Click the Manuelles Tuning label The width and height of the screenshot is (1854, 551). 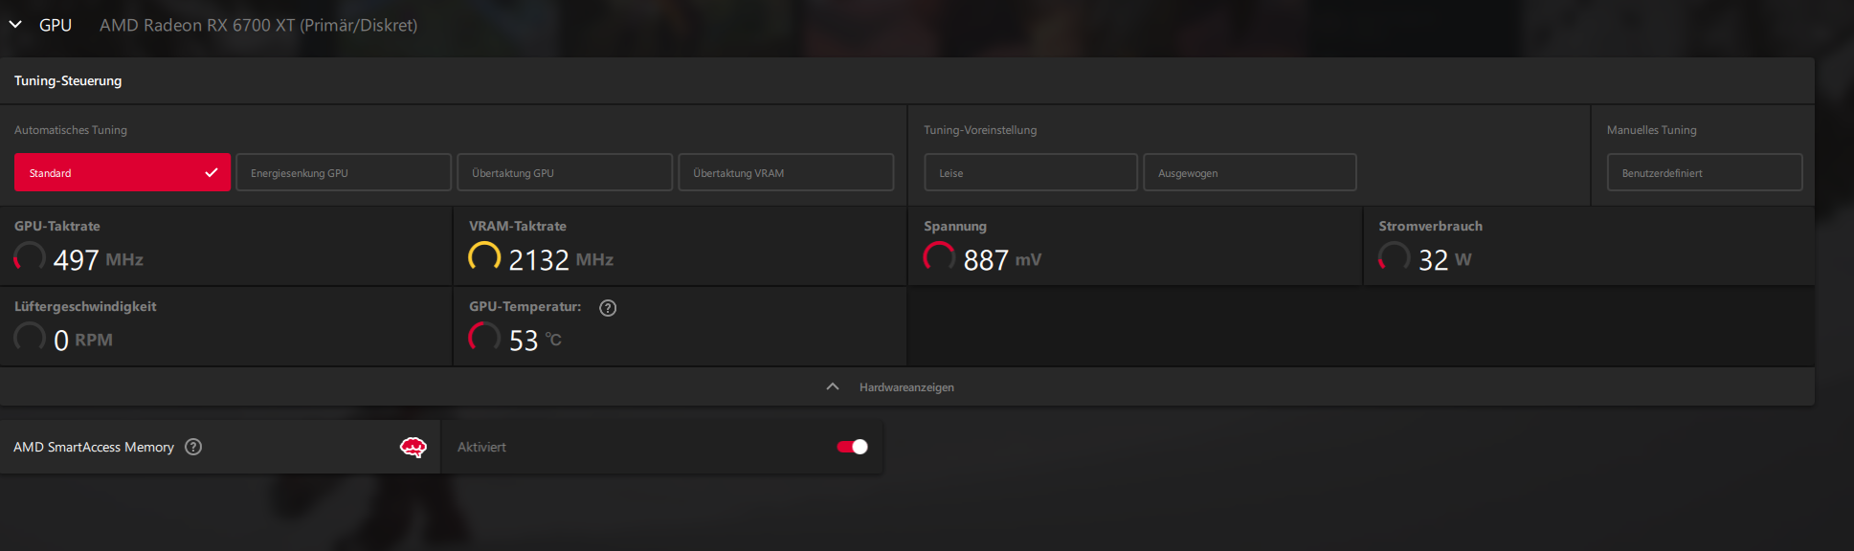click(x=1651, y=130)
